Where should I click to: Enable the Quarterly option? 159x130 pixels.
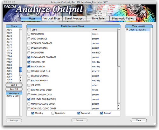53,113
